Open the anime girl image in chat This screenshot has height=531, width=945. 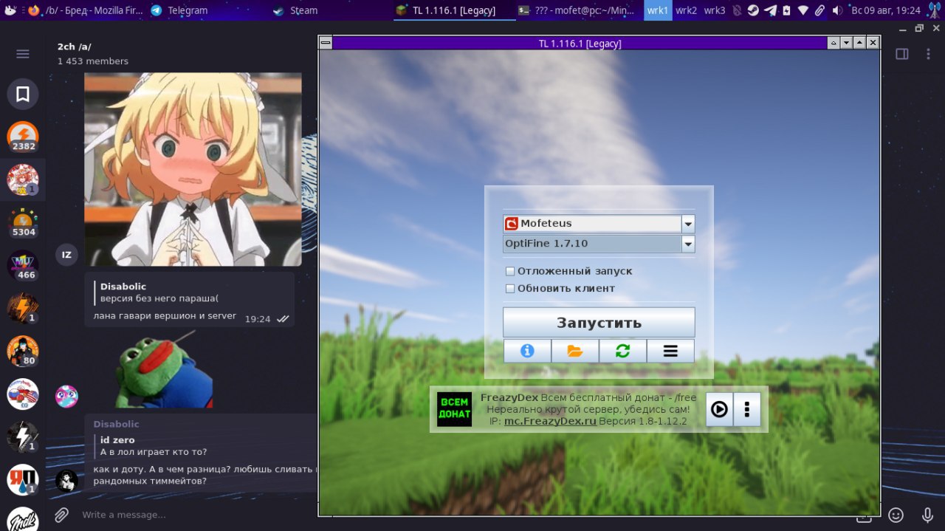193,169
